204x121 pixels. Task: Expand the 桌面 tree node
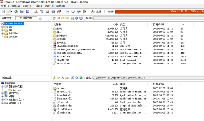tap(2, 97)
